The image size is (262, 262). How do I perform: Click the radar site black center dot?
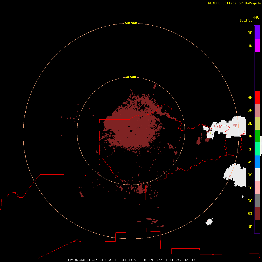131,131
